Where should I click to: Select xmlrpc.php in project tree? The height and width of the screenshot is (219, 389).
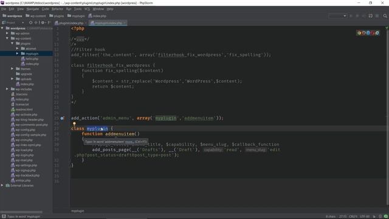coord(23,180)
